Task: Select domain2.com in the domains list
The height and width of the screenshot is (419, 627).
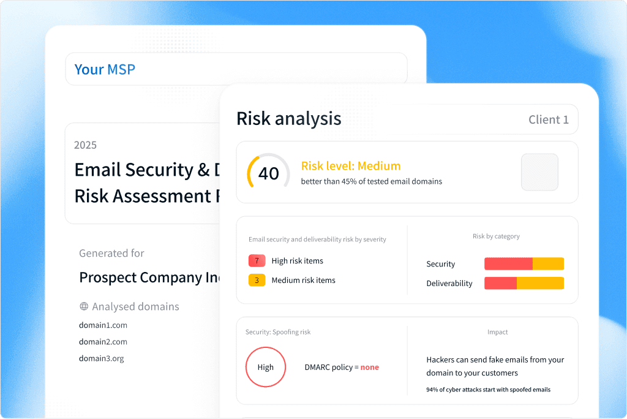Action: click(x=103, y=342)
